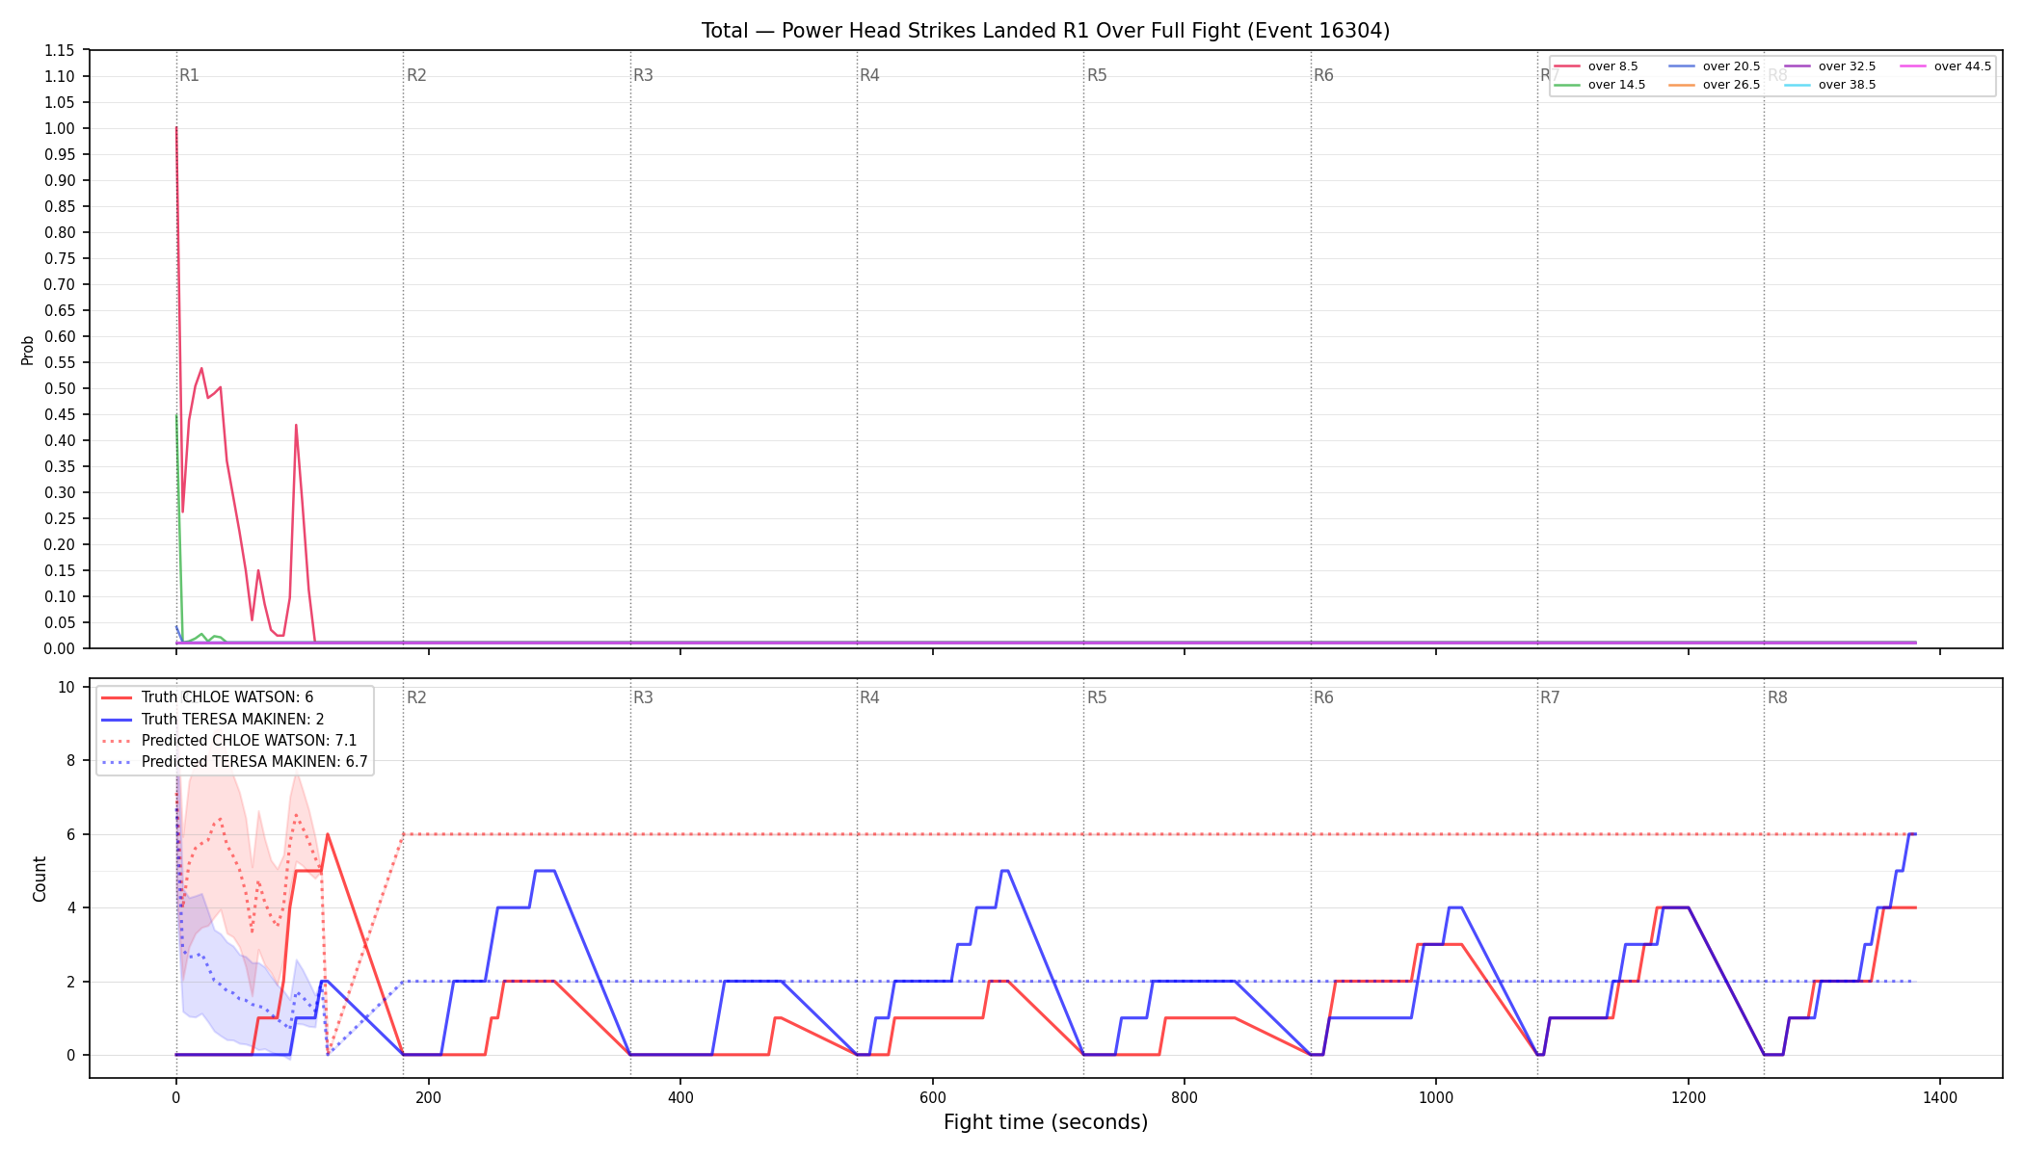Click 'Predicted CHLOE WATSON: 7.1' legend entry
The image size is (2024, 1156).
(x=229, y=741)
